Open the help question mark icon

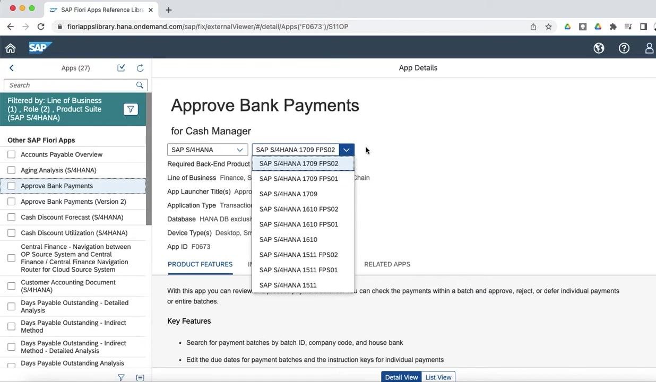[x=624, y=48]
